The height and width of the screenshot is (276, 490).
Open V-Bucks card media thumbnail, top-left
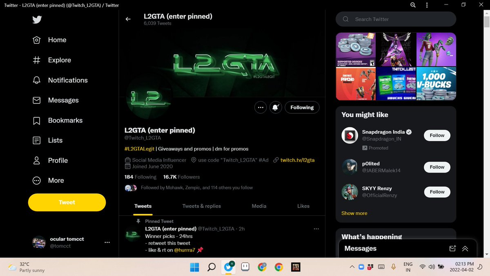pos(356,50)
